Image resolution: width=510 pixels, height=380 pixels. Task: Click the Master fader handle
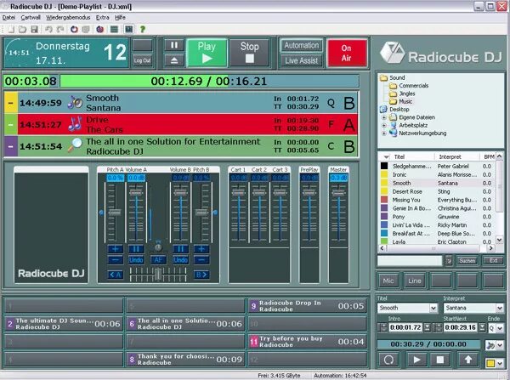pos(338,193)
